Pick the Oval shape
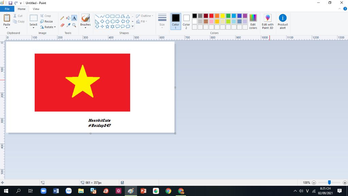348x196 pixels. point(107,16)
